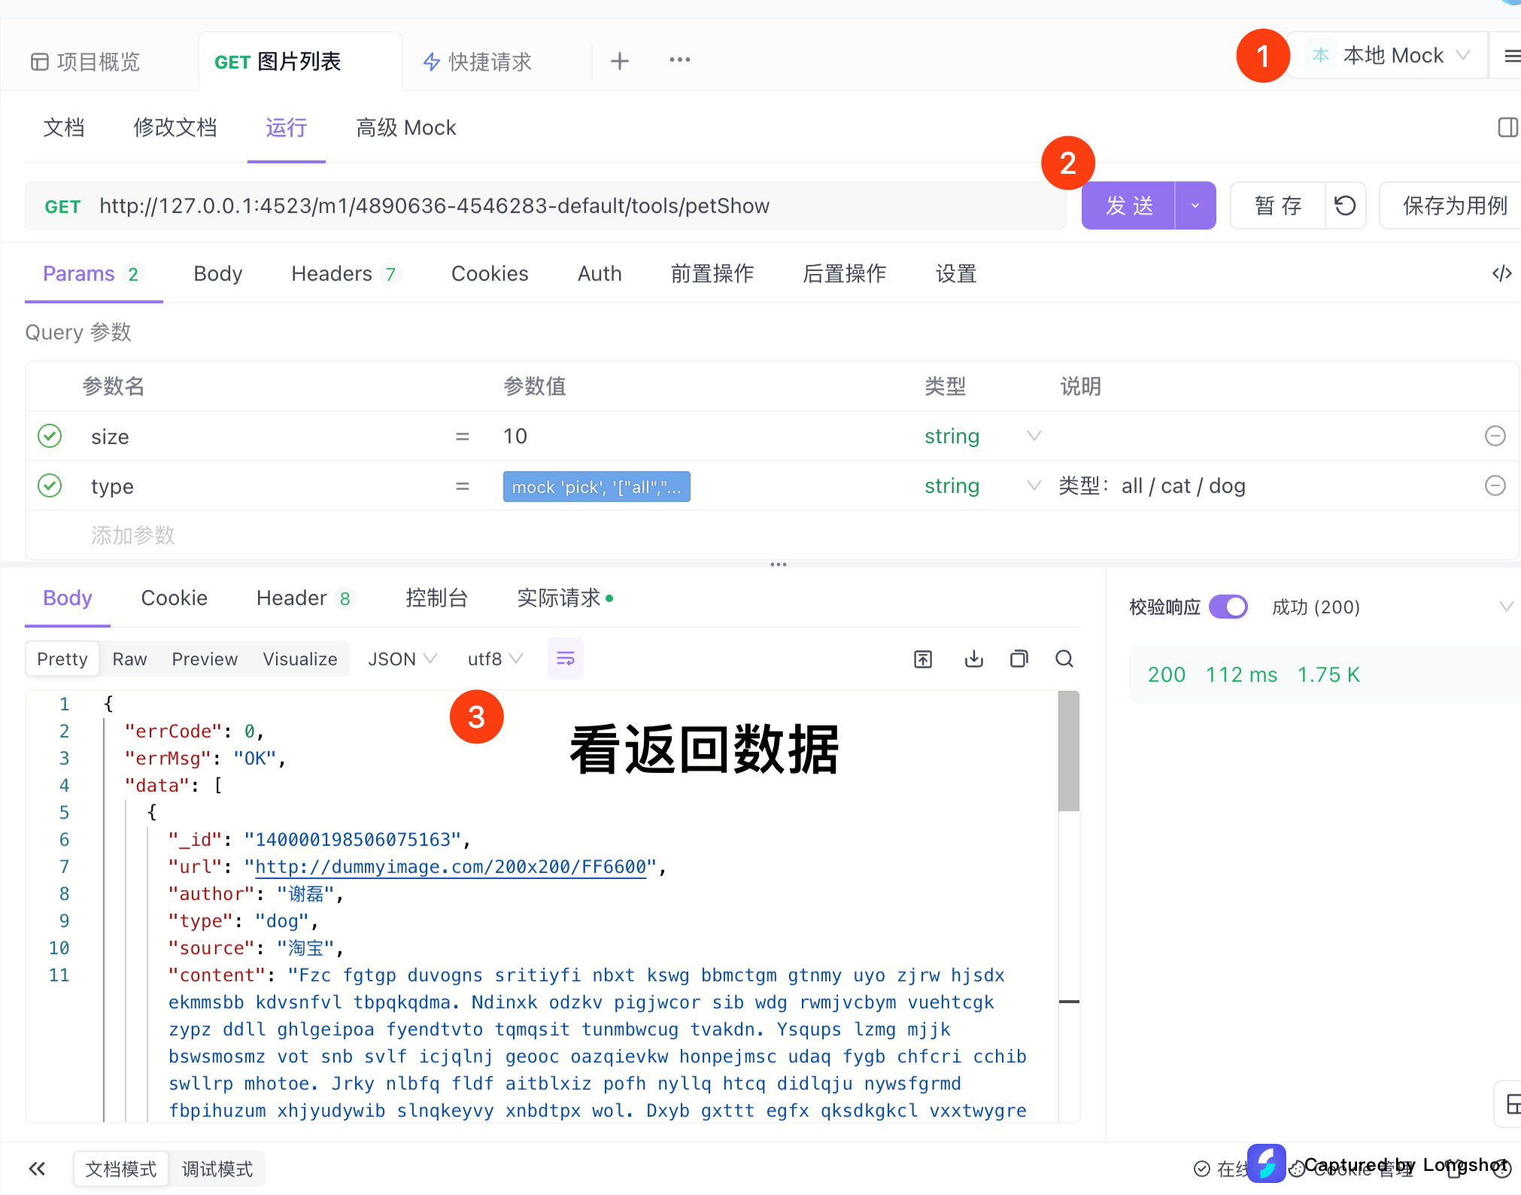Open the 设置 request tab
This screenshot has height=1195, width=1521.
click(956, 274)
